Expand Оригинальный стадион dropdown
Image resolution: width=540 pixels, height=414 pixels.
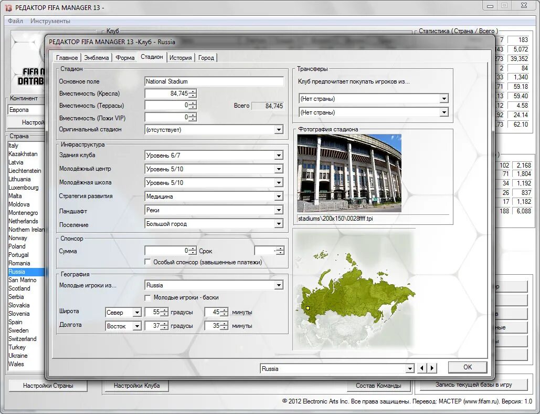click(x=279, y=130)
